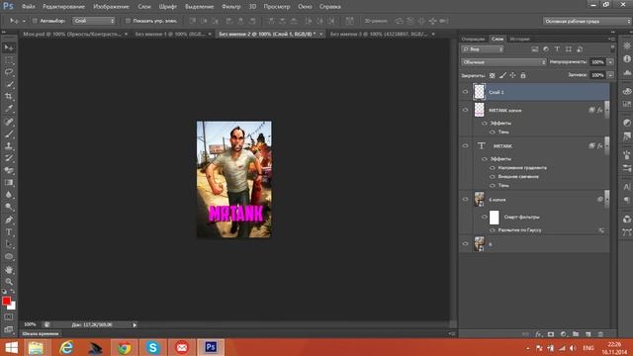The height and width of the screenshot is (356, 633).
Task: Open Internet Explorer from the taskbar
Action: [66, 347]
